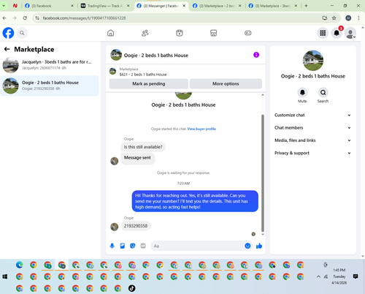Select the Oogie 2 beds conversation row
This screenshot has width=365, height=294.
pyautogui.click(x=50, y=86)
